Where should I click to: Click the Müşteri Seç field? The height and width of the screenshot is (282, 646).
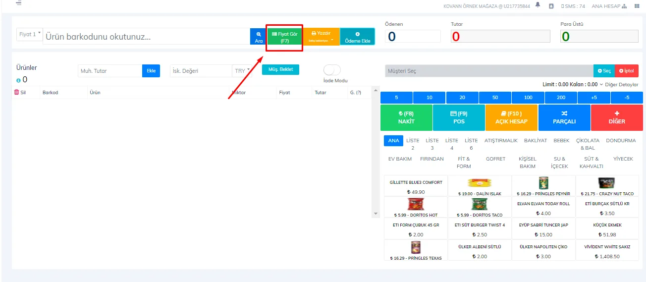click(489, 71)
